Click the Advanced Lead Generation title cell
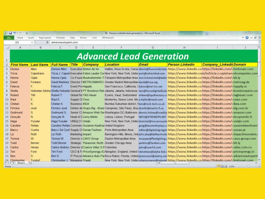 (134, 56)
